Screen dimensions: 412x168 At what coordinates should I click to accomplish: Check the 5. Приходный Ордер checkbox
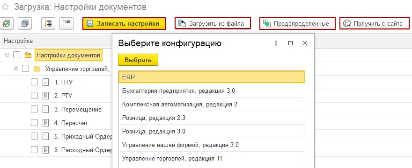tap(35, 136)
